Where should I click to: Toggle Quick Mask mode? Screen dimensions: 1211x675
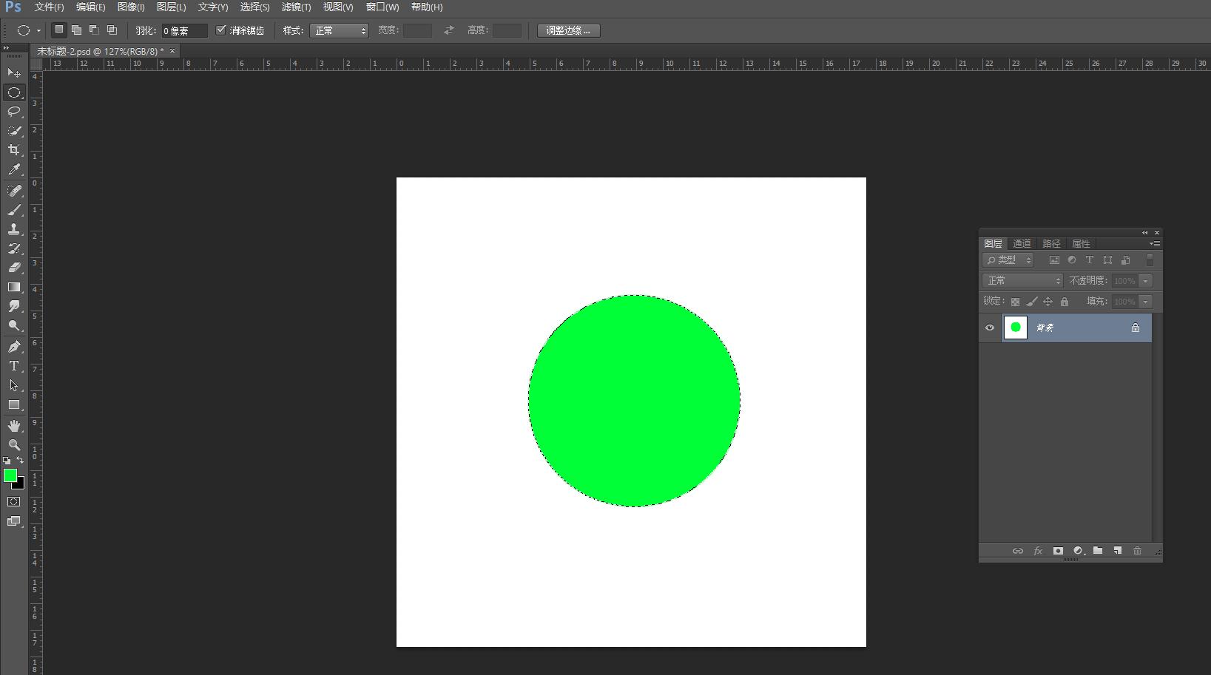point(14,502)
